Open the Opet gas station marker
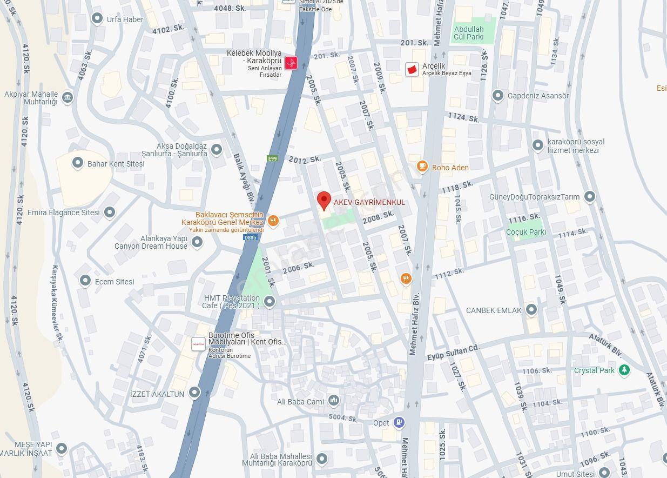The width and height of the screenshot is (667, 478). tap(399, 422)
